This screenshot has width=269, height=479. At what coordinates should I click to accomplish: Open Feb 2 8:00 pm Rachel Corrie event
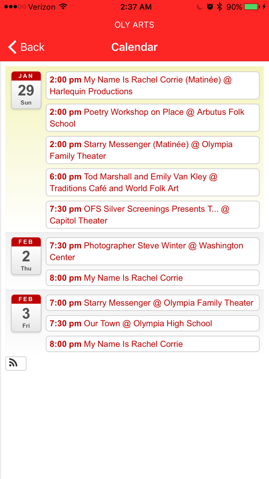(x=153, y=278)
